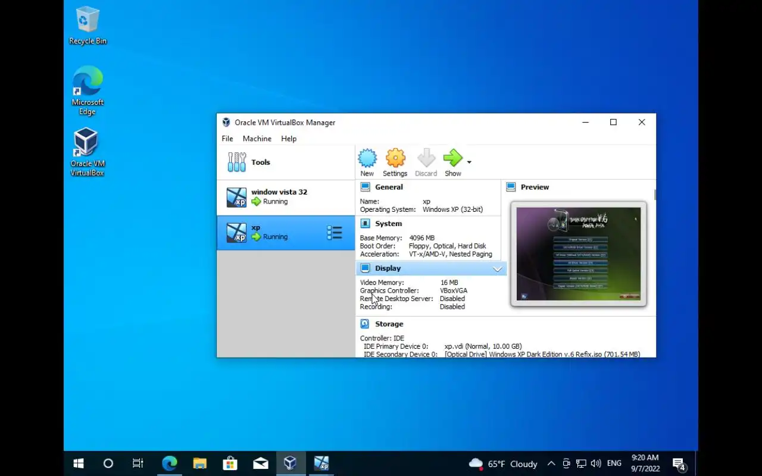762x476 pixels.
Task: Click the Controller: IDE label
Action: [382, 339]
